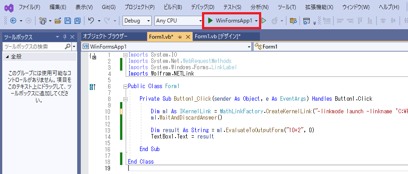Viewport: 408px width, 174px height.
Task: Click the greyed align bottoms layout icon
Action: 370,21
